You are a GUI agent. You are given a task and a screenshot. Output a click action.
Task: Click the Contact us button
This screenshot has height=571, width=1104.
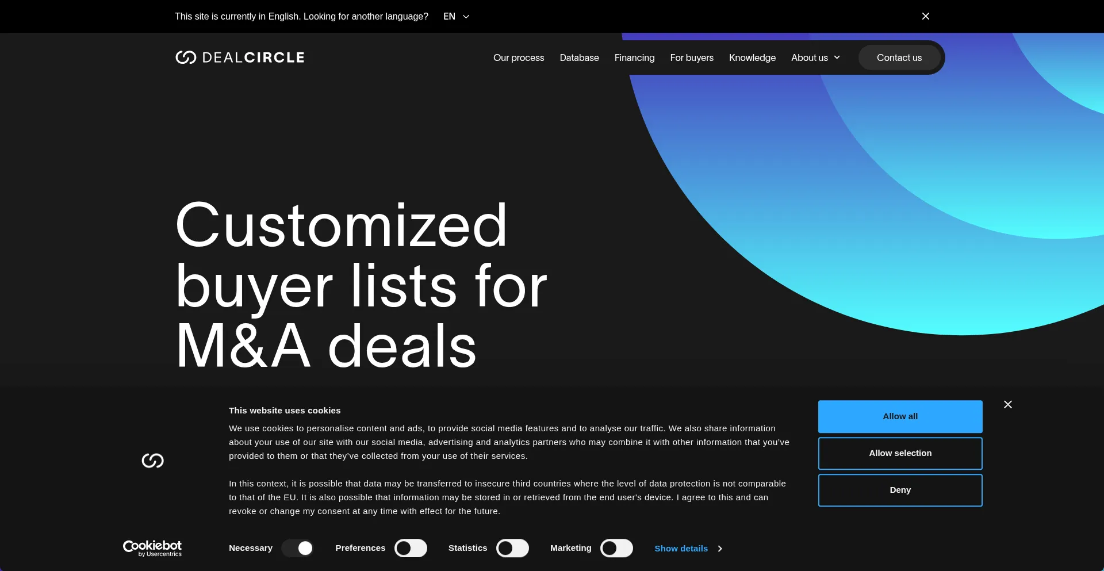pos(899,58)
